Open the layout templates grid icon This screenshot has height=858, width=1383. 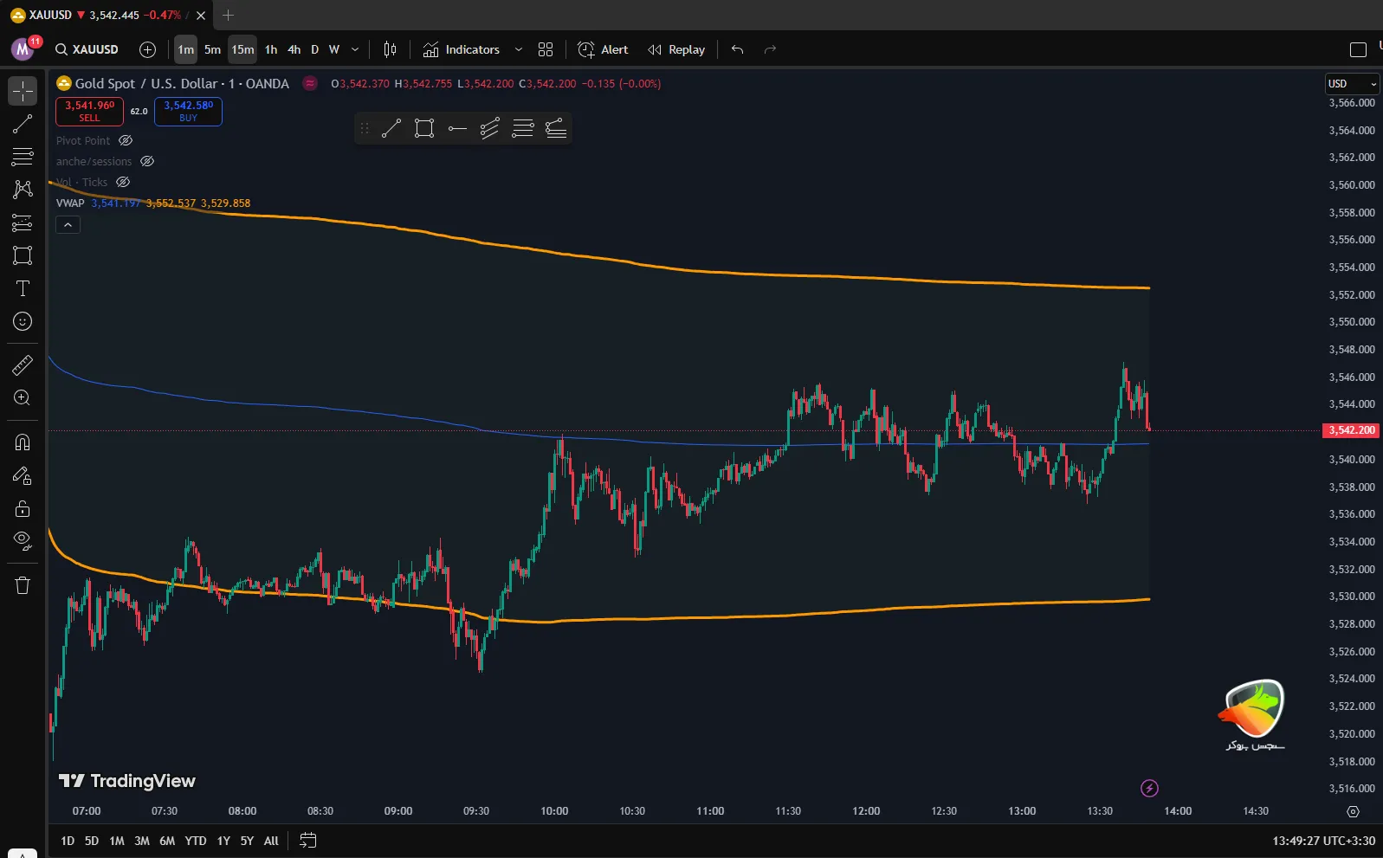pyautogui.click(x=546, y=49)
